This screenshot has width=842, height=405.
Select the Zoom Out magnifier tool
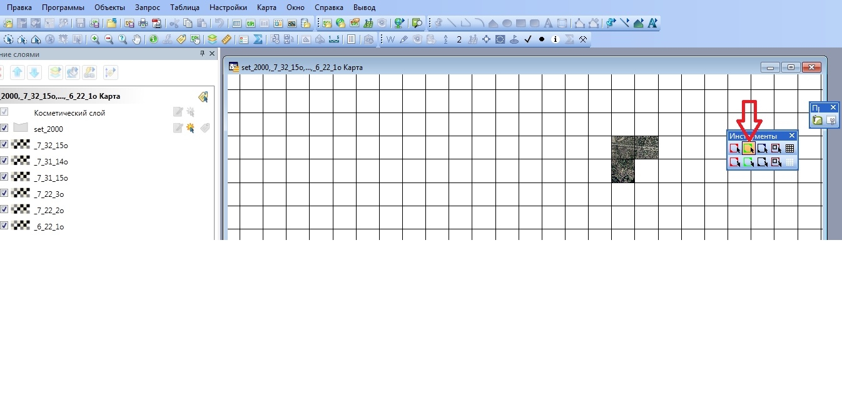point(109,39)
